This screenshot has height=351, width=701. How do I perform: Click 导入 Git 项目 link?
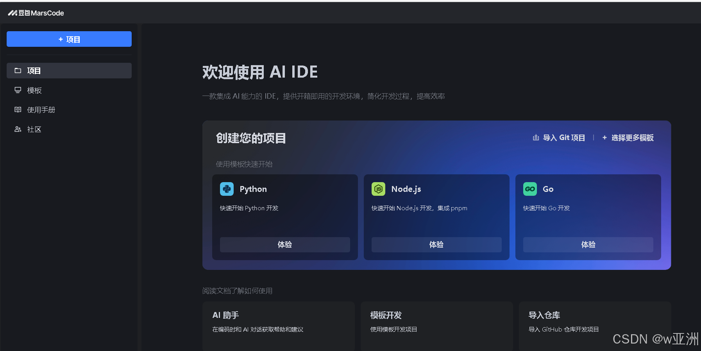coord(559,138)
